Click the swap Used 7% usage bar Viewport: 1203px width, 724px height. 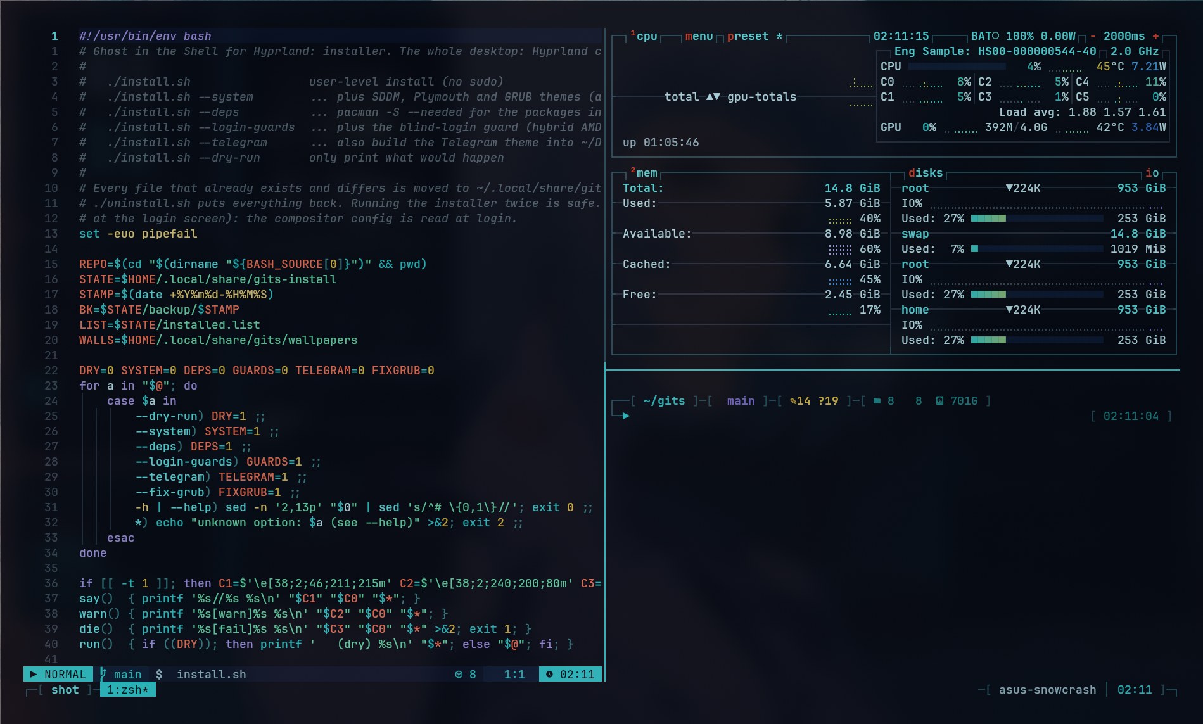(x=1036, y=249)
